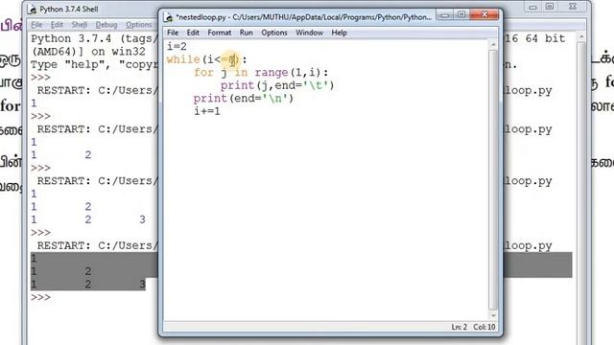614x345 pixels.
Task: Open the Edit menu in nestedloop.py editor
Action: point(193,33)
